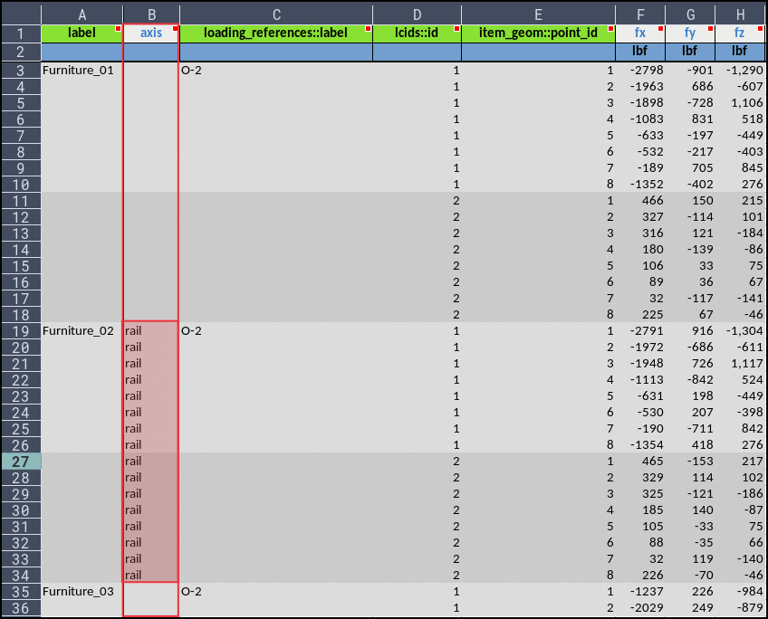Click the 'lbf' unit cell under fy
This screenshot has height=619, width=768.
click(x=689, y=52)
